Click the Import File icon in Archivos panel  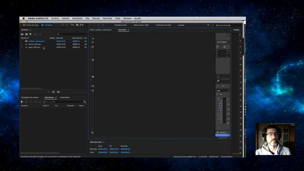click(x=27, y=34)
